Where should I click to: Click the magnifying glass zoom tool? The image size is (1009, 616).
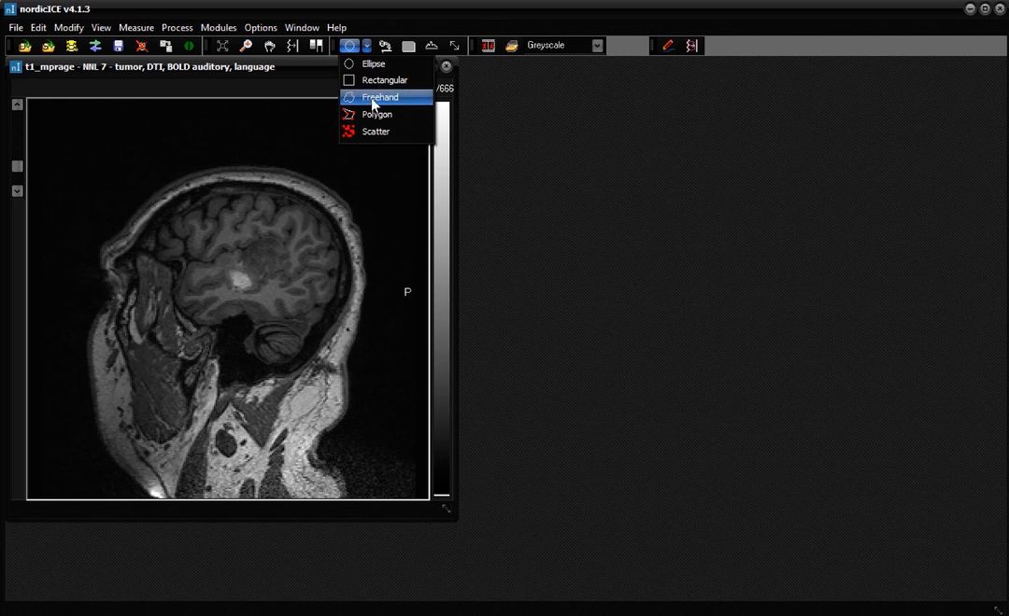(x=246, y=46)
